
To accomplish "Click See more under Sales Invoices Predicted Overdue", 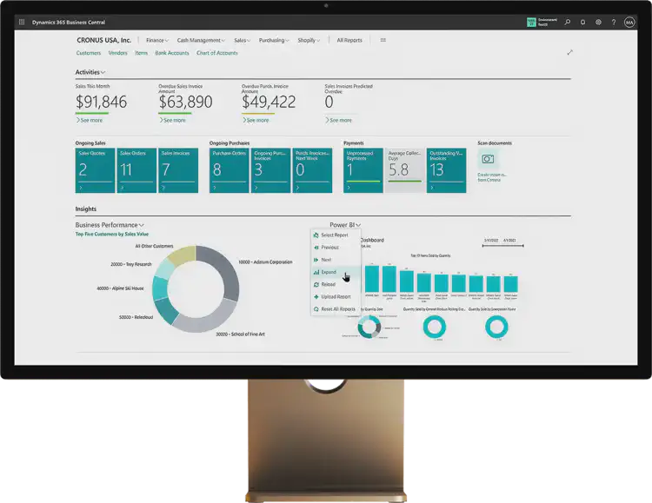I will tap(339, 120).
